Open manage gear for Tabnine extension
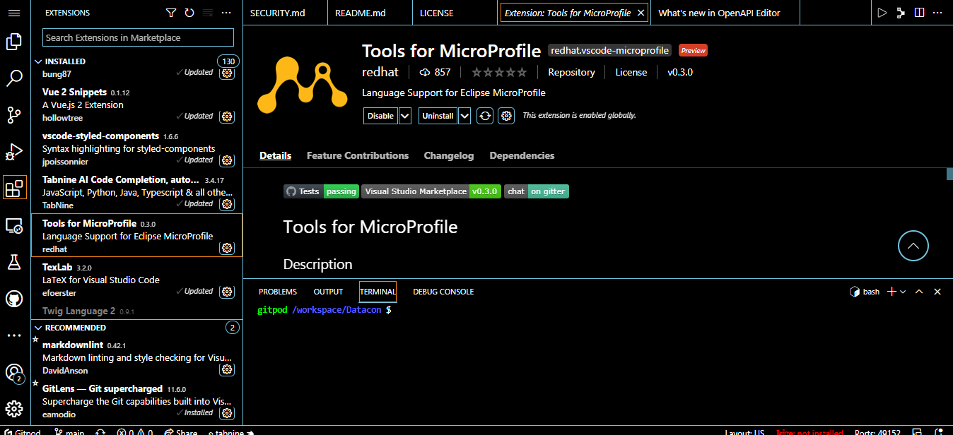 pyautogui.click(x=227, y=204)
